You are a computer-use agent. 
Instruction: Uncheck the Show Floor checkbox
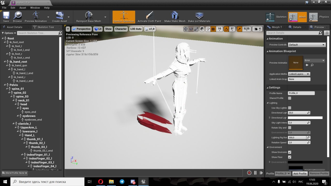coord(290,157)
